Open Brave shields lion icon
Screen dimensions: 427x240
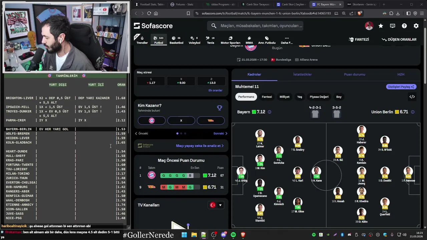(360, 13)
